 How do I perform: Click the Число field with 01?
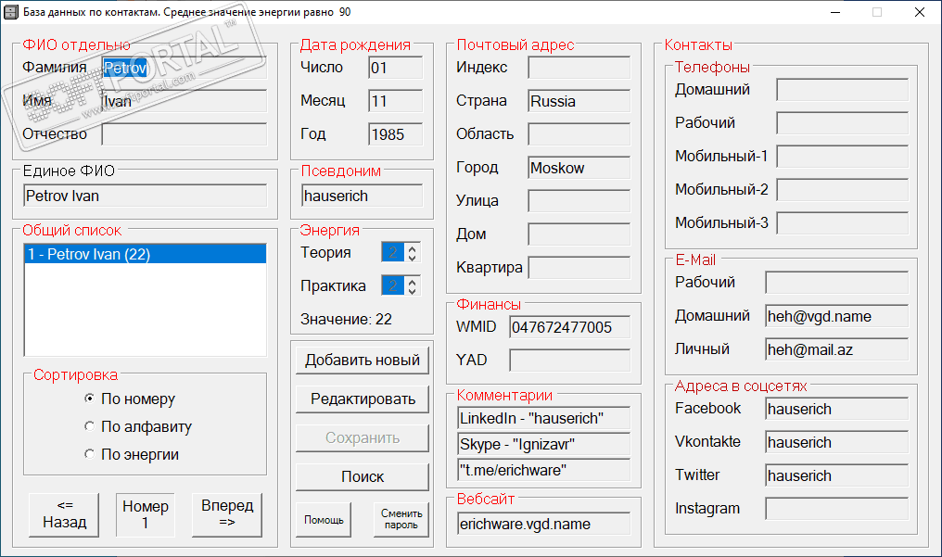point(395,68)
